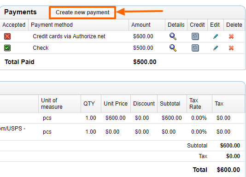The height and width of the screenshot is (177, 246).
Task: Toggle the red not-accepted box for Authorize.net
Action: [x=7, y=36]
